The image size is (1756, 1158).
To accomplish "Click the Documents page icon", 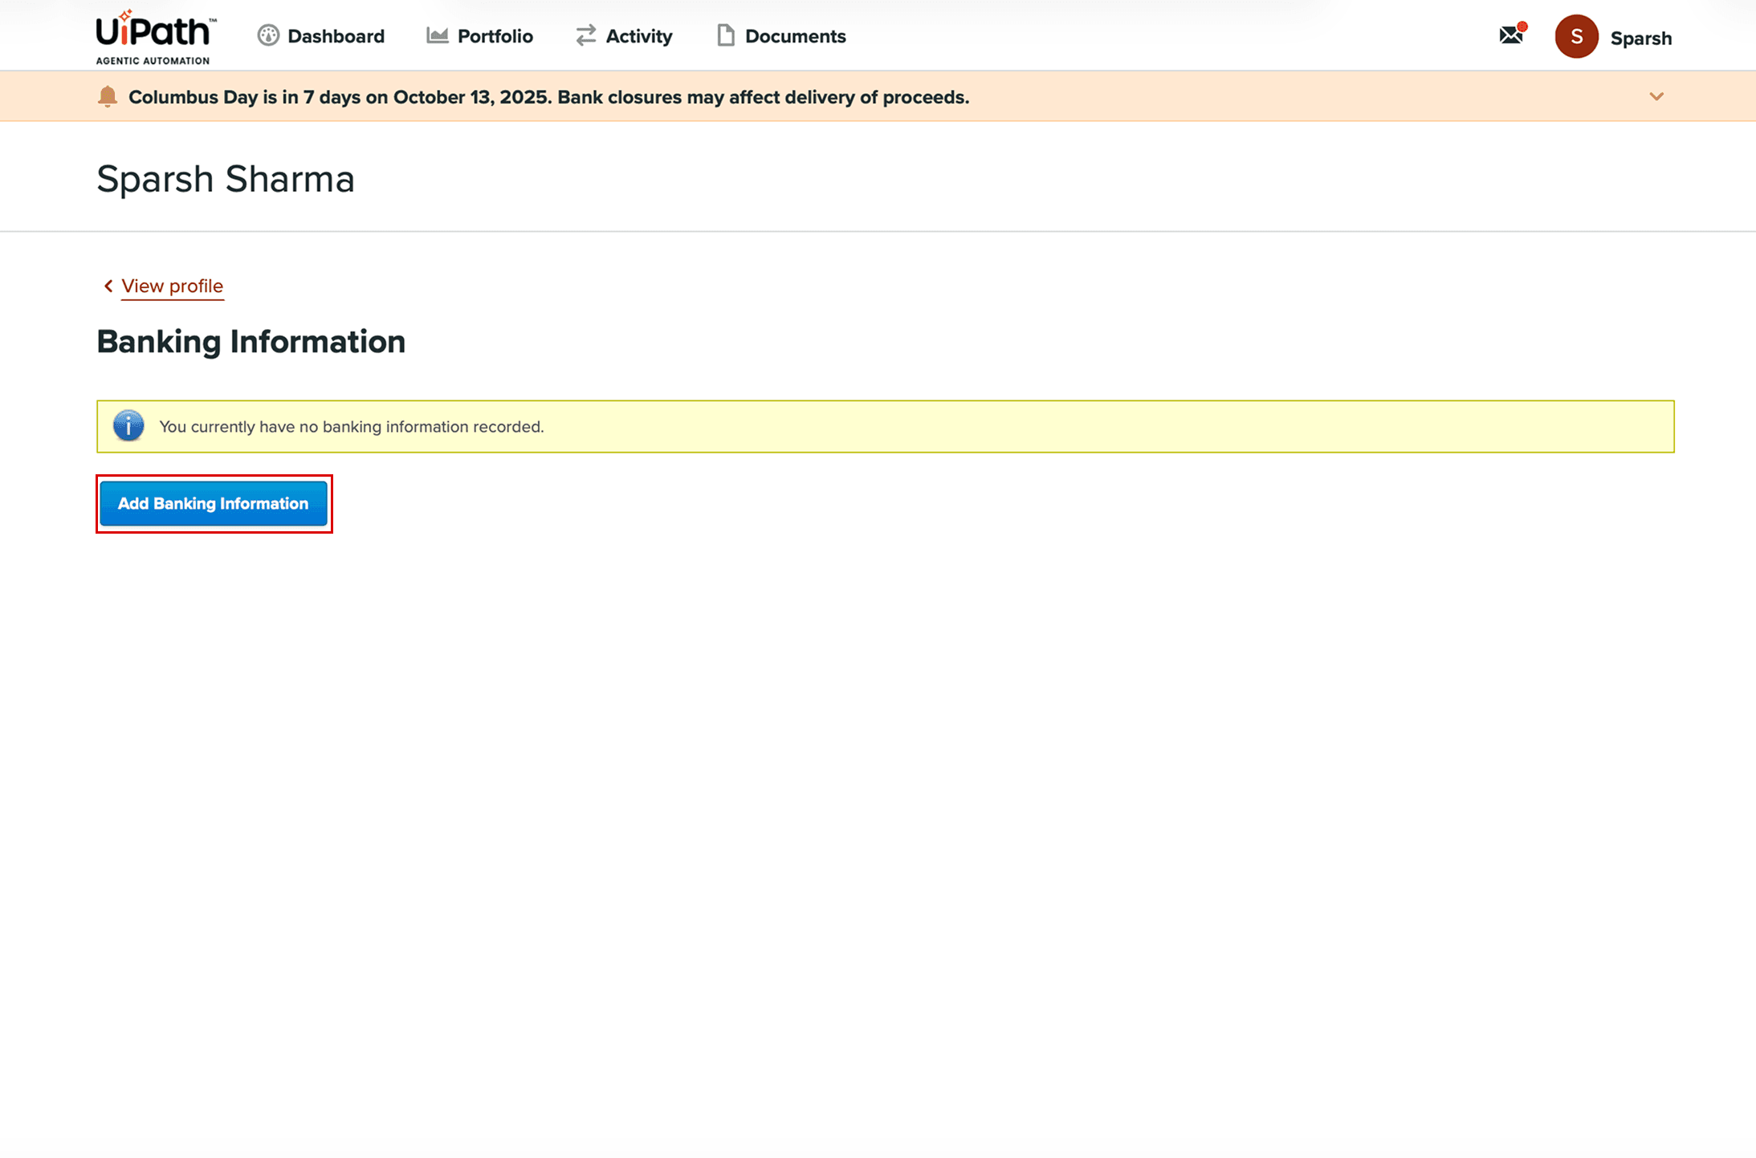I will [725, 35].
